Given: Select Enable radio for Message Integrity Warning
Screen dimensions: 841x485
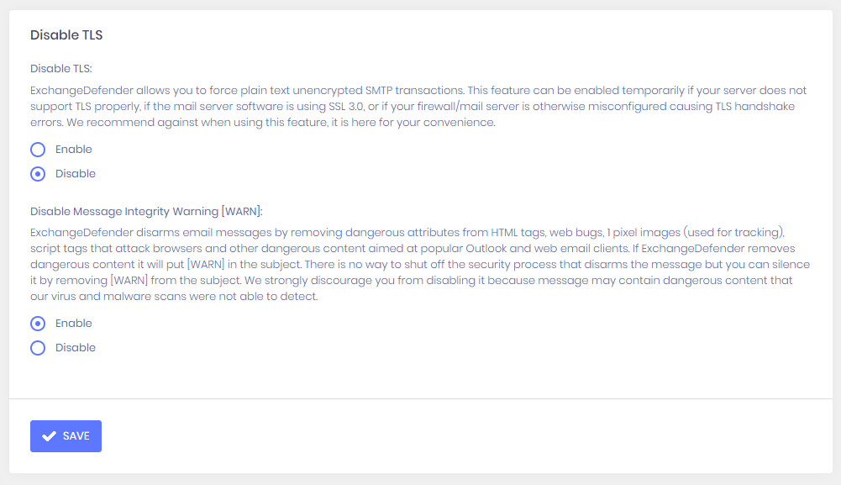Looking at the screenshot, I should pos(38,324).
